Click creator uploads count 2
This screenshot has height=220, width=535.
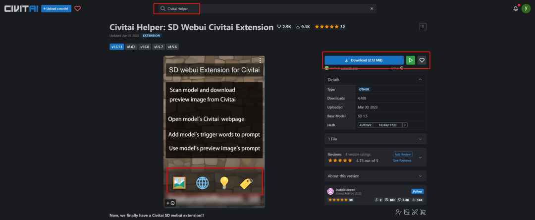click(378, 200)
